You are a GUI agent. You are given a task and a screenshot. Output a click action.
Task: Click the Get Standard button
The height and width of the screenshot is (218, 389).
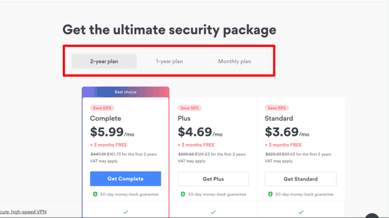point(301,179)
